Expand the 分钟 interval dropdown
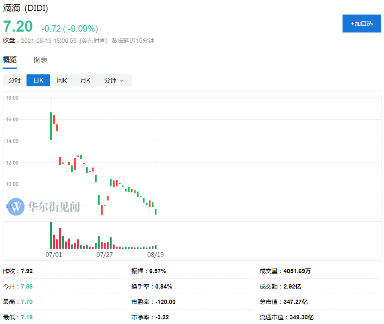This screenshot has height=324, width=384. [114, 80]
